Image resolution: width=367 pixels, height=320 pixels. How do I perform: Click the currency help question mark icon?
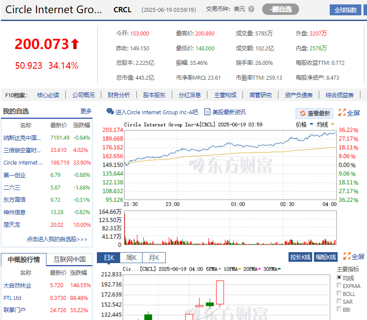(251, 9)
